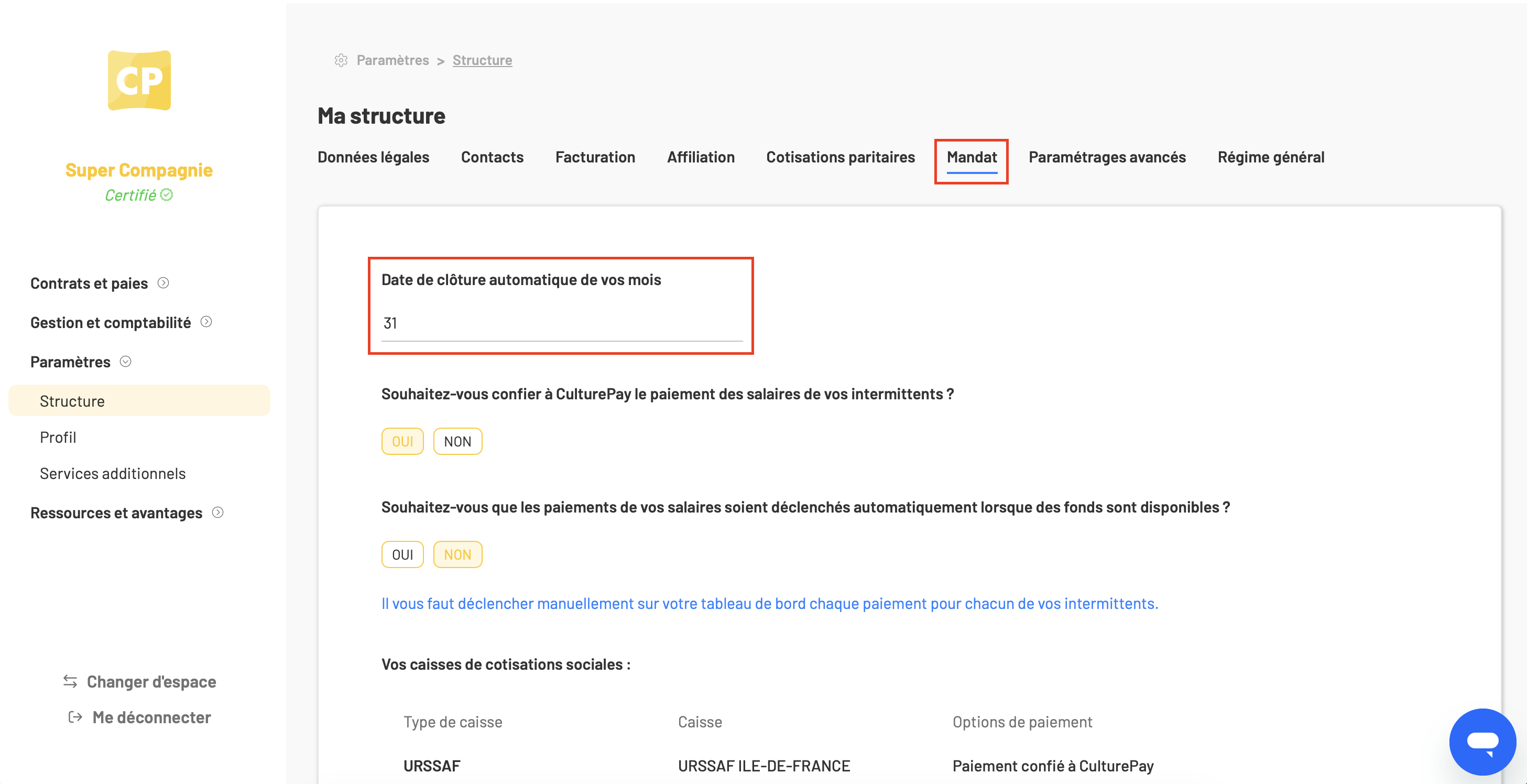
Task: Switch to the Affiliation tab
Action: pos(701,157)
